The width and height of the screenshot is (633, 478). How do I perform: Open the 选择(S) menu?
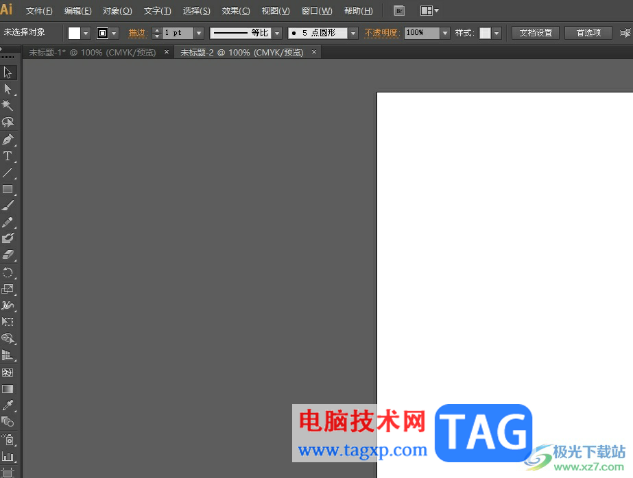click(x=197, y=11)
